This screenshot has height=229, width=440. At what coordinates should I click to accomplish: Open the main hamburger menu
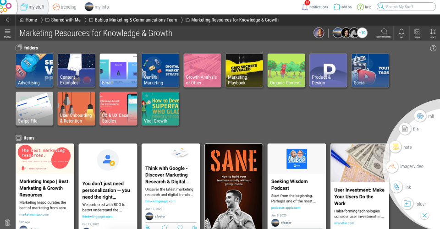click(7, 33)
